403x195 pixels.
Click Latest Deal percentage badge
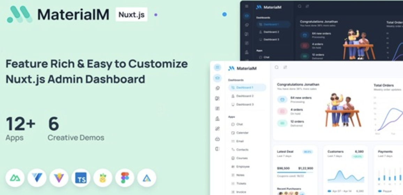[x=307, y=152]
